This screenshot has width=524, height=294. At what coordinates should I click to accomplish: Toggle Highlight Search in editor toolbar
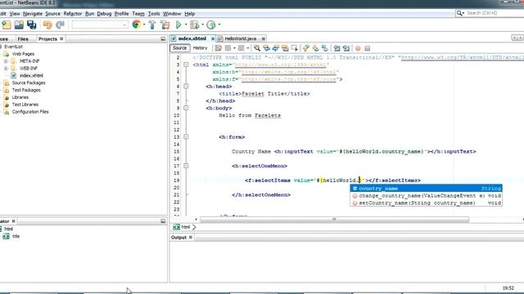click(x=285, y=48)
